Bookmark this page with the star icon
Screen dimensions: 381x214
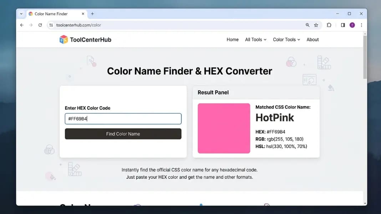316,25
